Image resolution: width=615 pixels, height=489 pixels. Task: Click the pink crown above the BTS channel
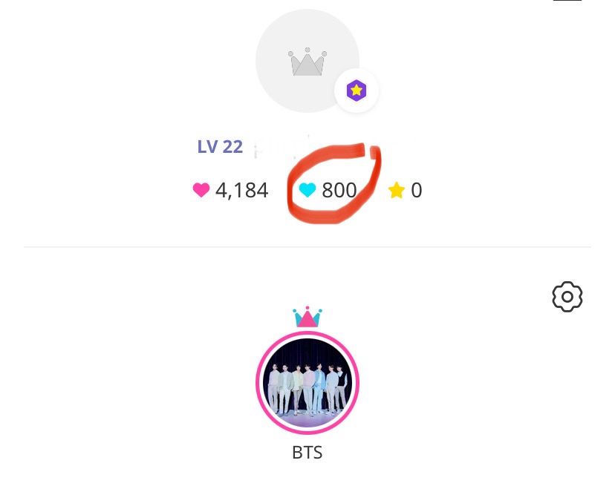(307, 316)
